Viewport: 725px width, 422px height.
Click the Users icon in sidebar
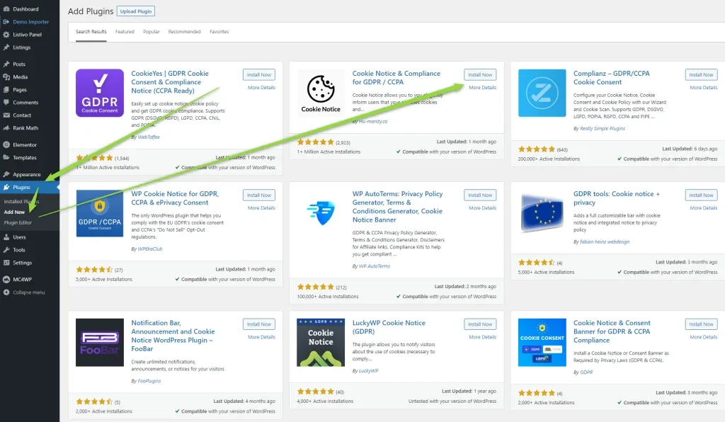click(x=6, y=237)
